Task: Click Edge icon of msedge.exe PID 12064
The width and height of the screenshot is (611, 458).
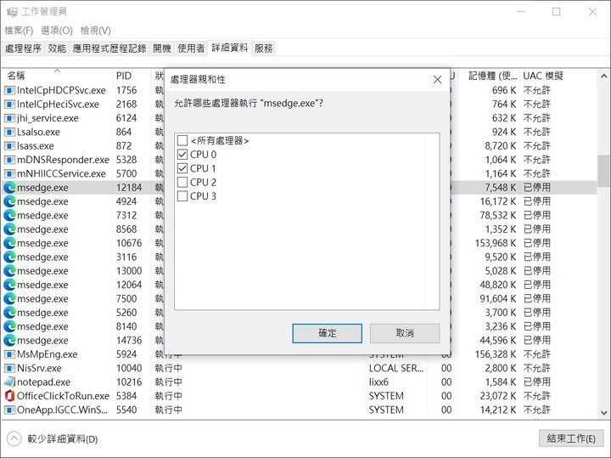Action: click(9, 286)
